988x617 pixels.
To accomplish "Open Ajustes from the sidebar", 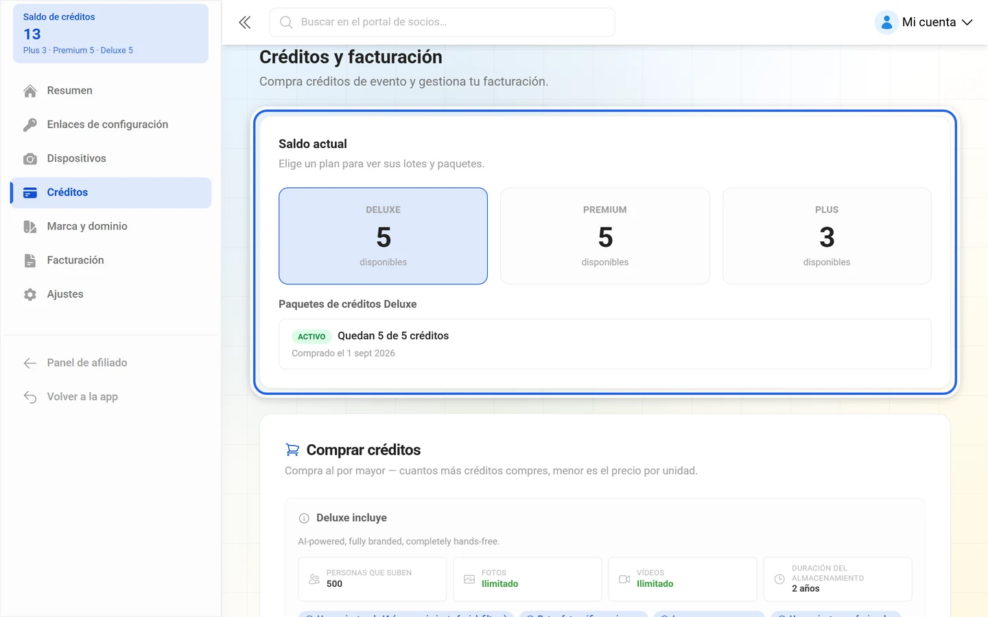I will 110,295.
